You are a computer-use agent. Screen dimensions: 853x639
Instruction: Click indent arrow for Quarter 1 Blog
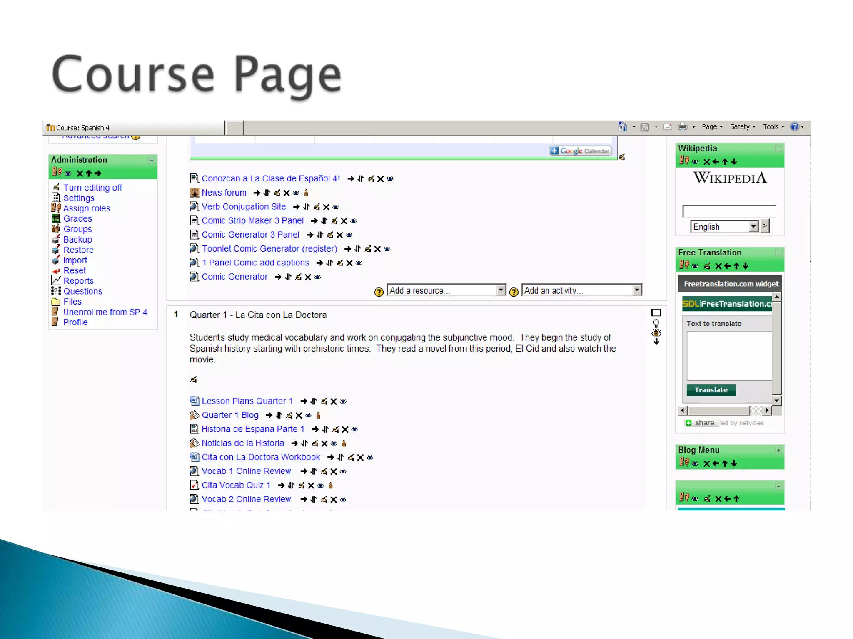pos(269,415)
